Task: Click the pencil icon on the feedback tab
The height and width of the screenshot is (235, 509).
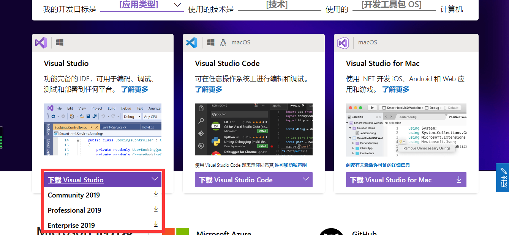Action: 504,171
